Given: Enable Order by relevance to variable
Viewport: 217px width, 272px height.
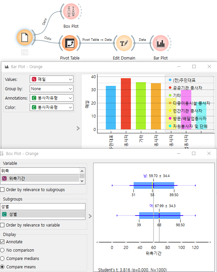Looking at the screenshot, I should 3,225.
